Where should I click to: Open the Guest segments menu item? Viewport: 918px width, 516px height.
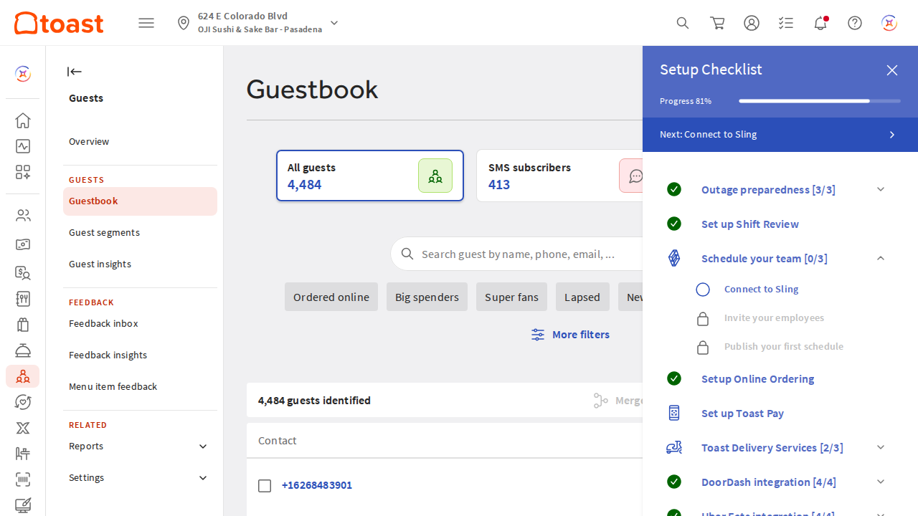[104, 232]
